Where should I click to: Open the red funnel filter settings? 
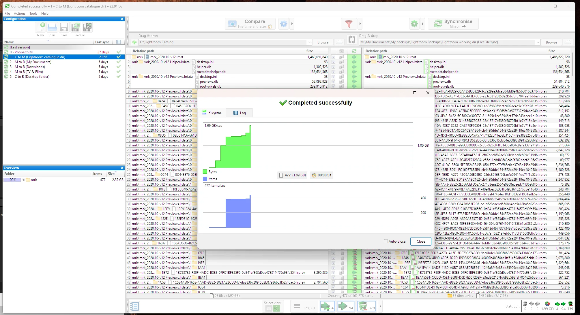(349, 24)
